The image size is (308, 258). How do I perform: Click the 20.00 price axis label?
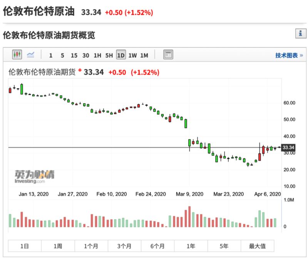click(290, 169)
